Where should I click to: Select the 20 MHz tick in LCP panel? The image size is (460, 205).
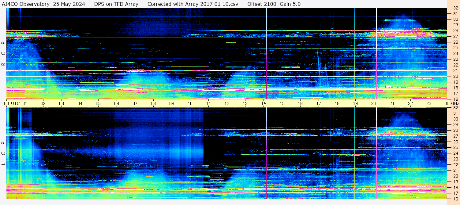(455, 176)
